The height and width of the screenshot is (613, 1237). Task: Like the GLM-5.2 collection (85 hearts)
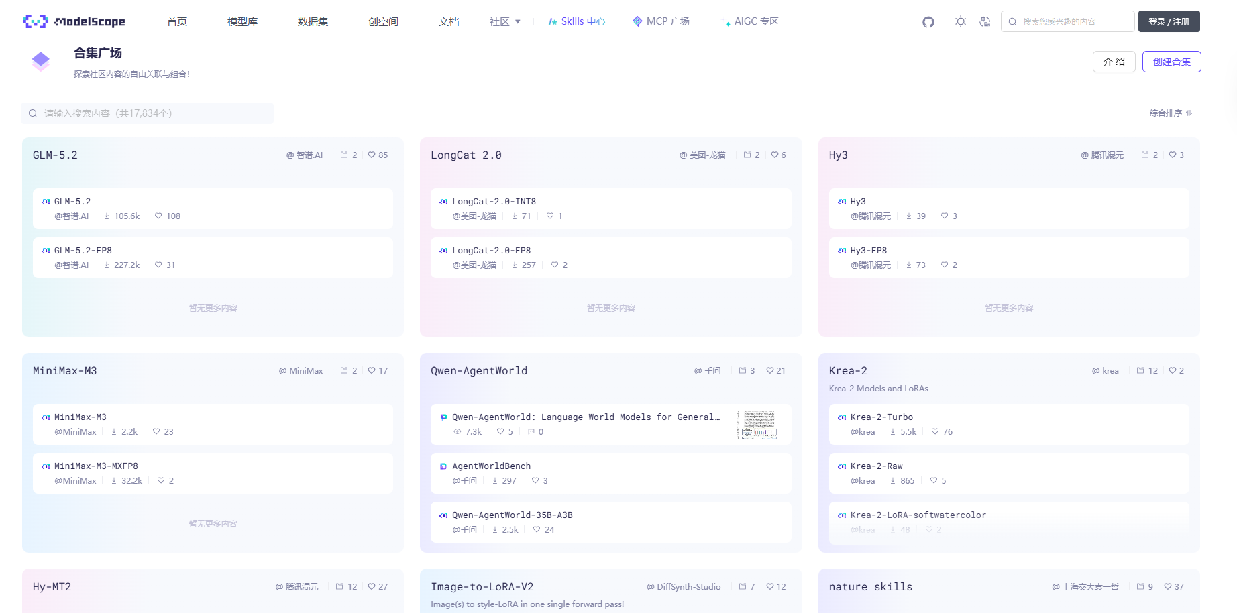(x=372, y=155)
